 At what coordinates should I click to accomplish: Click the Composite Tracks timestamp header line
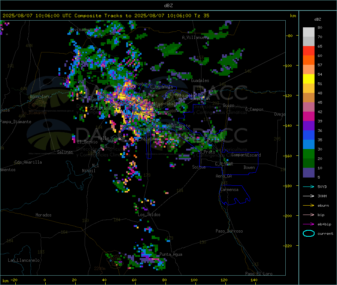pyautogui.click(x=106, y=16)
